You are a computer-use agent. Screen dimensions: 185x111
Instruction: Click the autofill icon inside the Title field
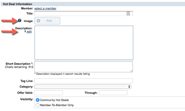click(x=128, y=13)
